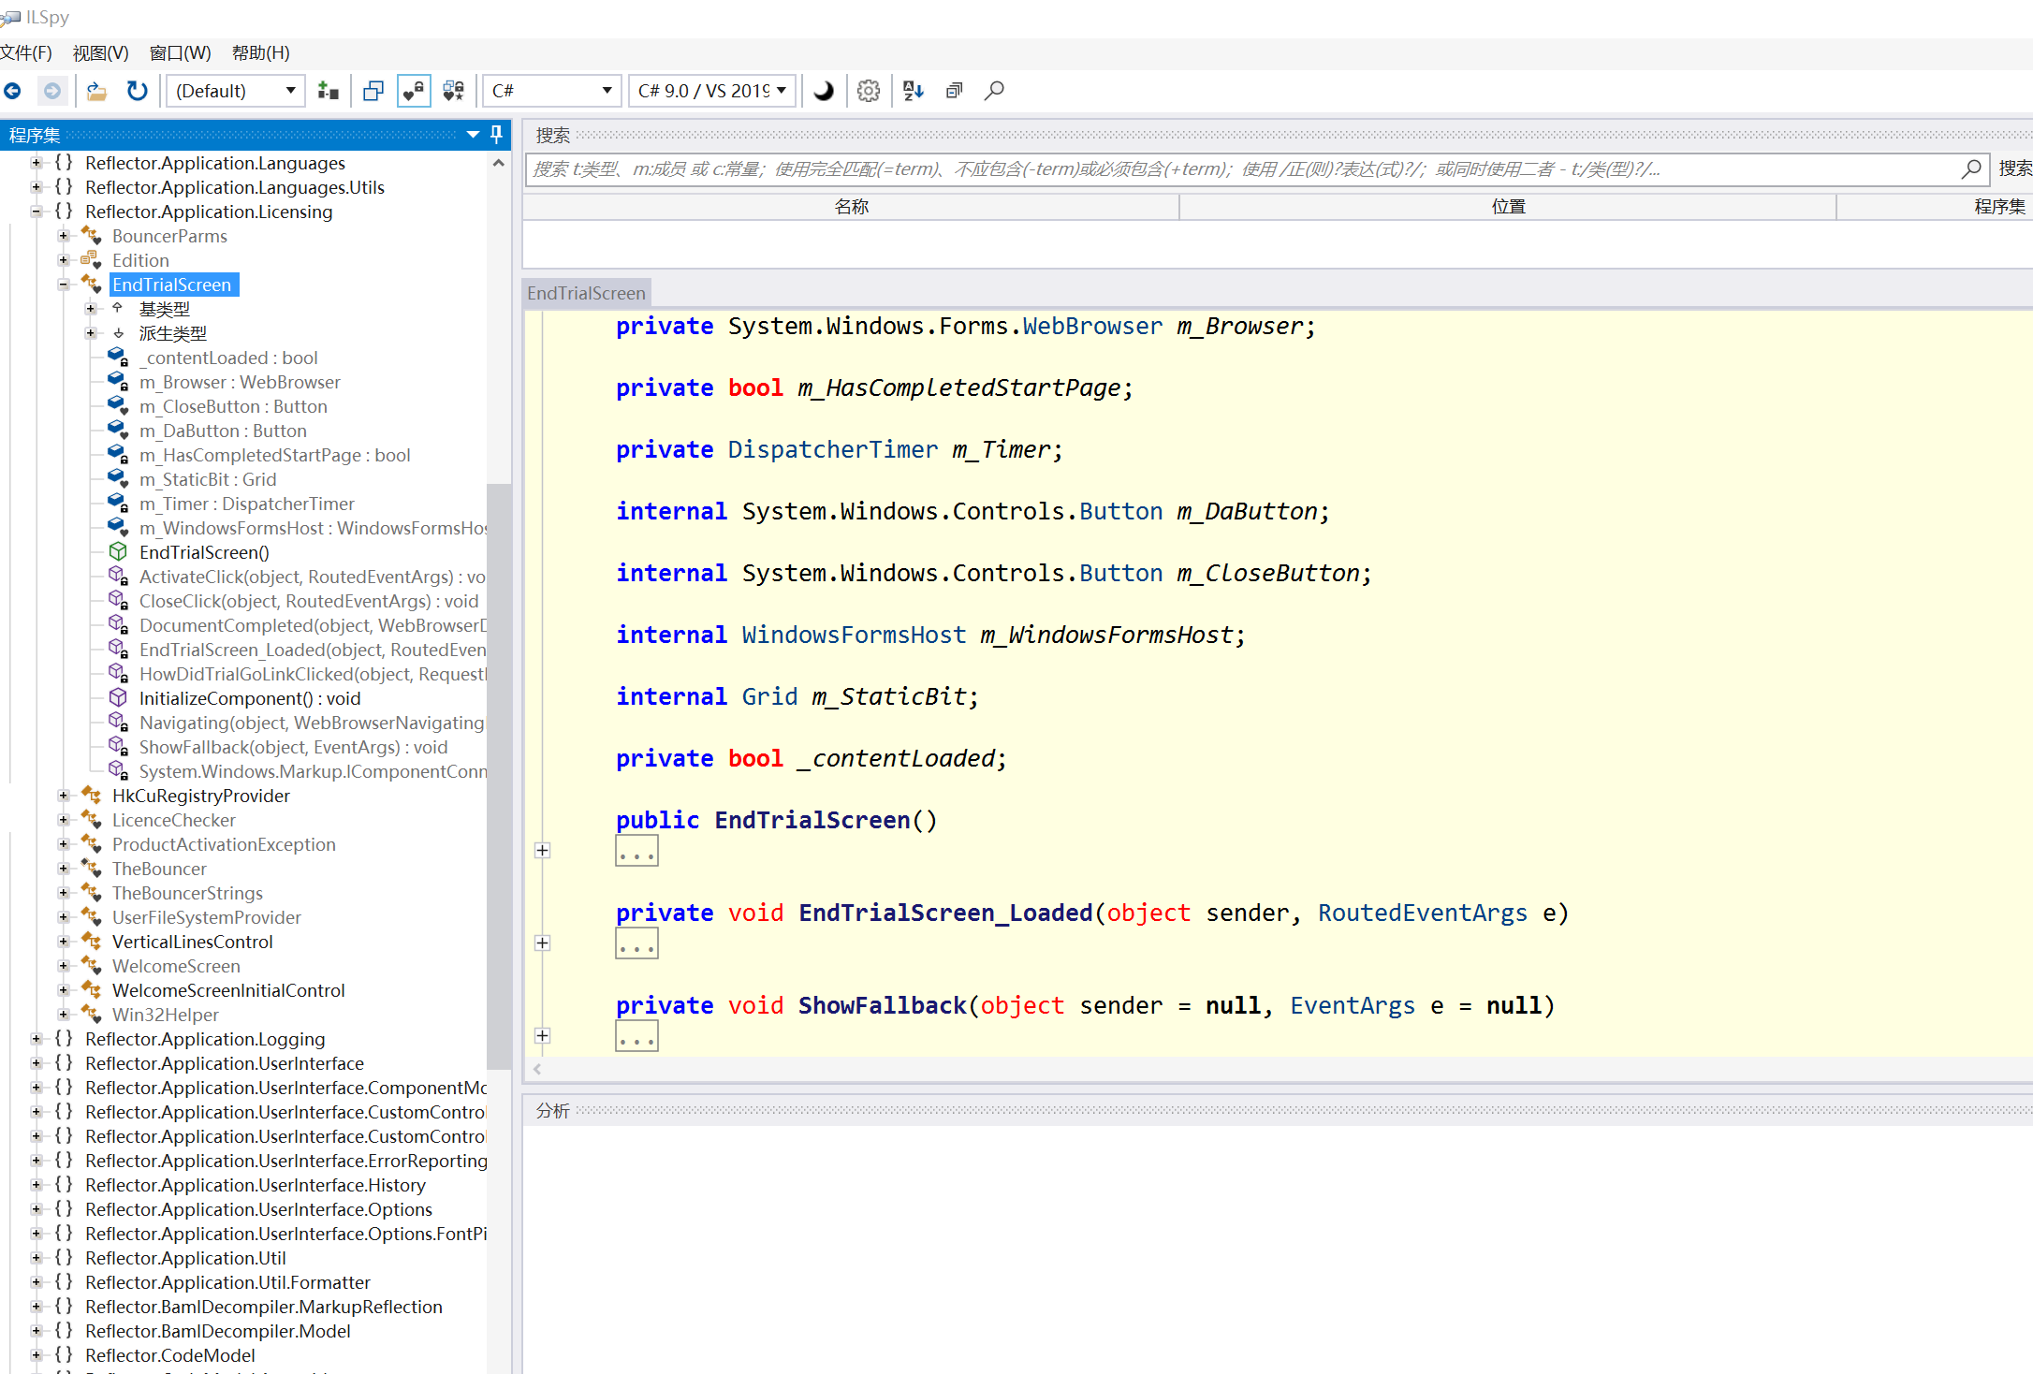Select the Win32Helper class
The height and width of the screenshot is (1374, 2033).
click(x=166, y=1015)
